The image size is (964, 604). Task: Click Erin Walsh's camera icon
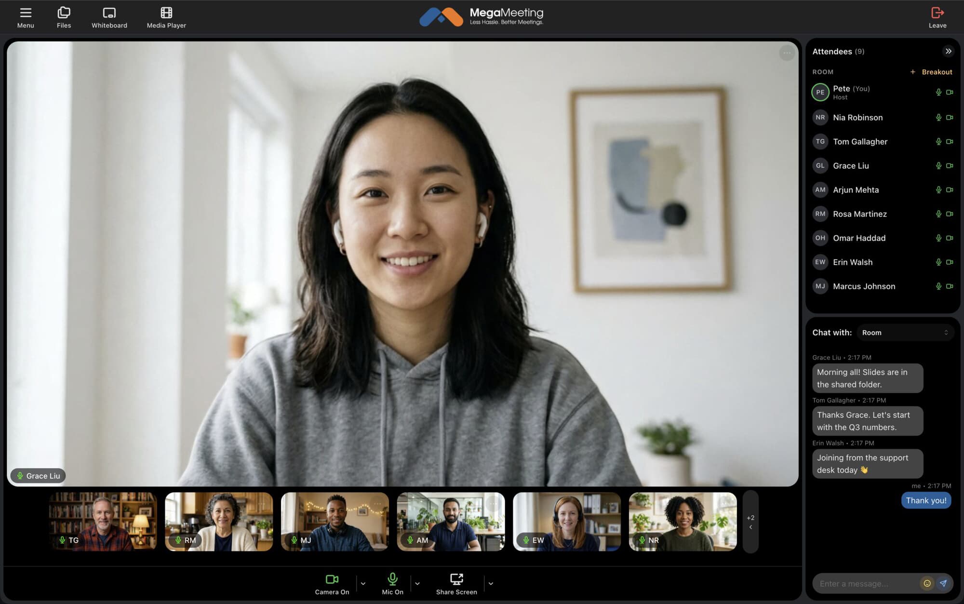[950, 262]
